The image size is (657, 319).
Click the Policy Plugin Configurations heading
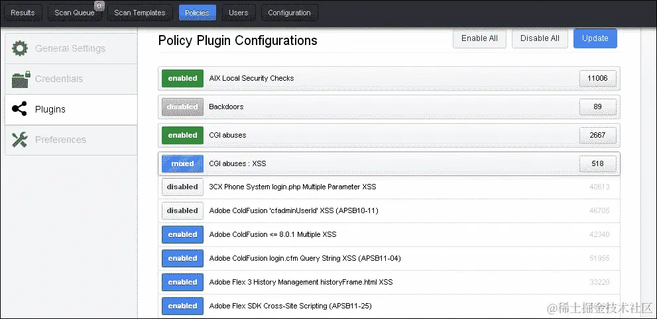[x=237, y=40]
